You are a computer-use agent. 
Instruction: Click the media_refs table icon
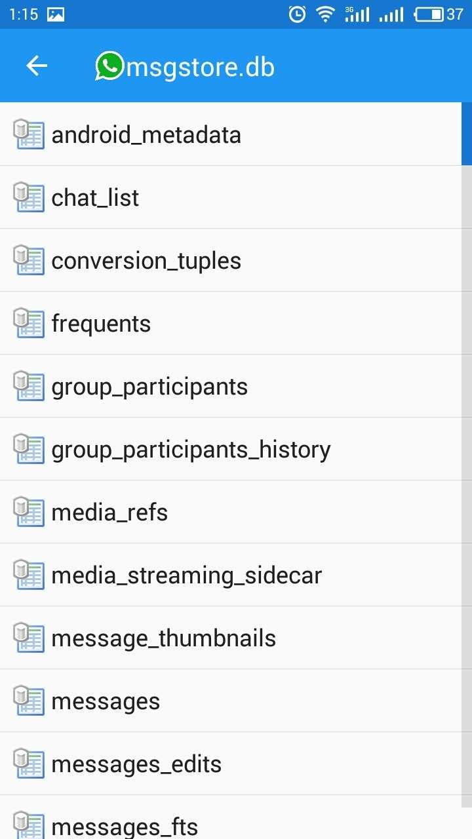pyautogui.click(x=29, y=512)
